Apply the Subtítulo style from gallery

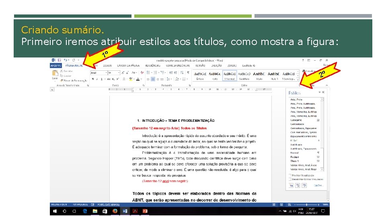pos(244,76)
